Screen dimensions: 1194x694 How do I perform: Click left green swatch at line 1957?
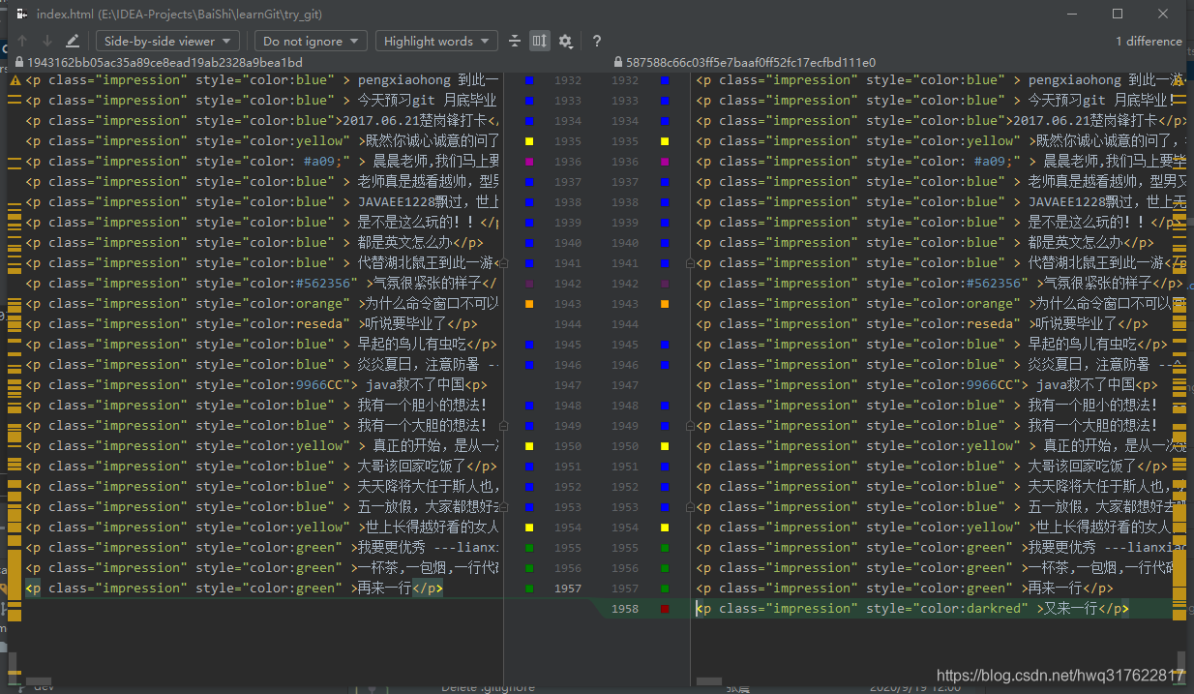[529, 588]
